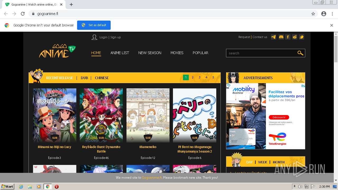The height and width of the screenshot is (190, 338).
Task: Open Minami no Niji no Lucy thumbnail
Action: pos(55,115)
